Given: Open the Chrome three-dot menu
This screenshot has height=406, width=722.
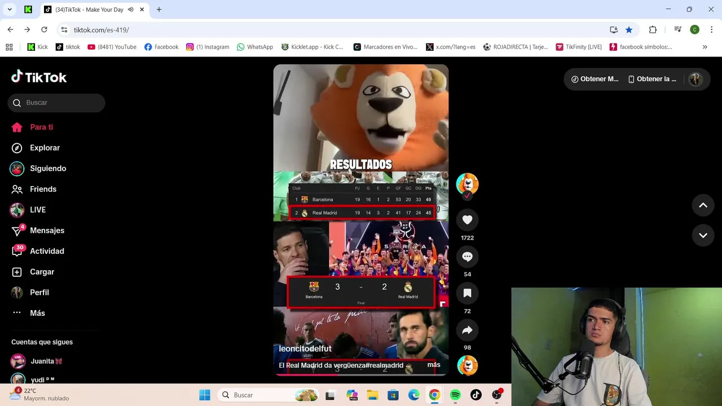Looking at the screenshot, I should pos(711,30).
